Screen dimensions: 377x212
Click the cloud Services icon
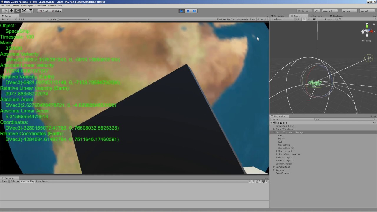coord(317,11)
